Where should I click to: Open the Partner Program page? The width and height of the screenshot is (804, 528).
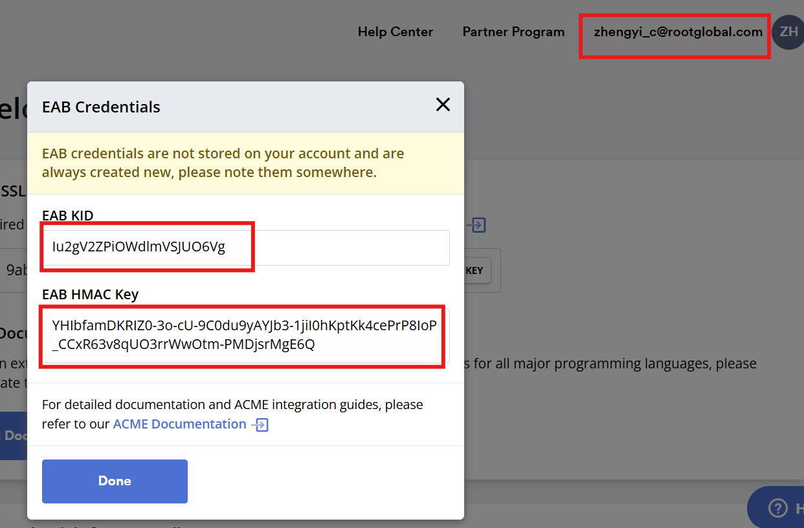[513, 32]
